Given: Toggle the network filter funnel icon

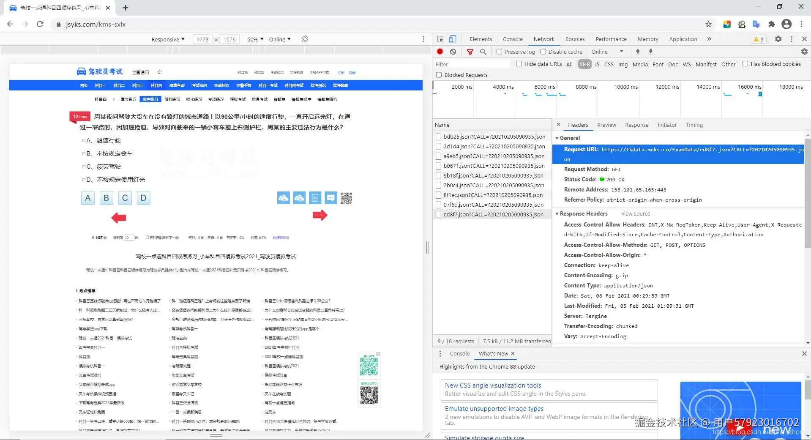Looking at the screenshot, I should point(470,52).
